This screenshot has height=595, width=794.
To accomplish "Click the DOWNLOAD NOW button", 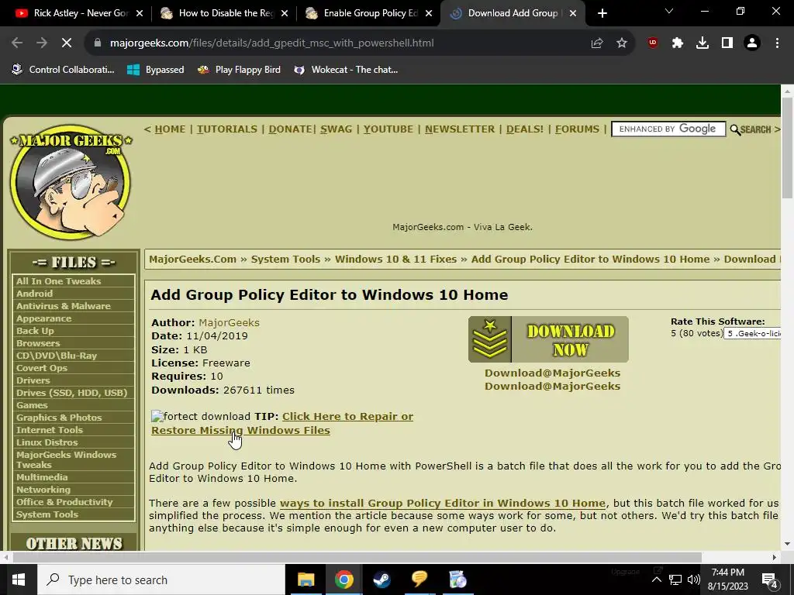I will tap(548, 339).
